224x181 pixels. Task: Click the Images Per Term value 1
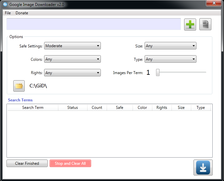click(148, 72)
